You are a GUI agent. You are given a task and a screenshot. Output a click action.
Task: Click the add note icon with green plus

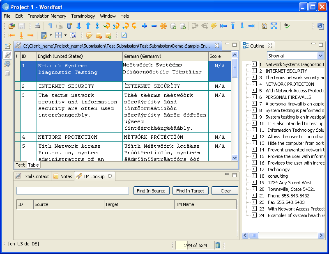(108, 35)
